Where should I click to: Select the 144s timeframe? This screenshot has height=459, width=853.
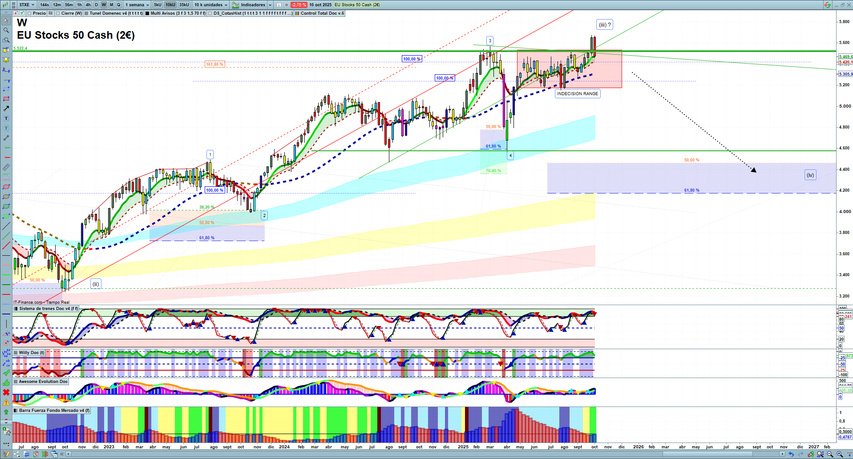click(x=44, y=5)
